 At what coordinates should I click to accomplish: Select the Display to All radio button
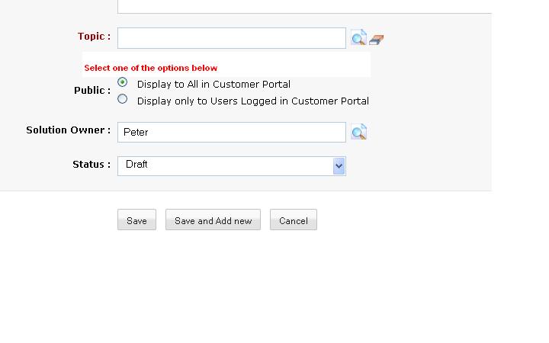(x=122, y=82)
